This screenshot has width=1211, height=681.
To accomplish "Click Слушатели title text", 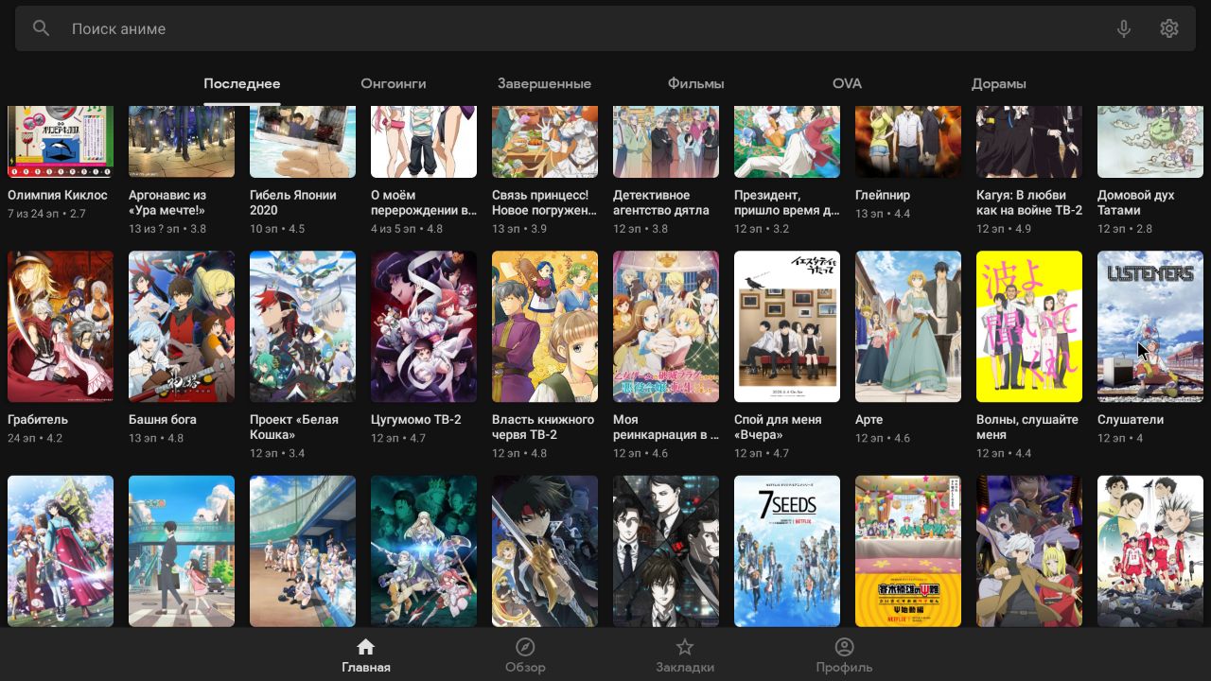I will click(1131, 419).
